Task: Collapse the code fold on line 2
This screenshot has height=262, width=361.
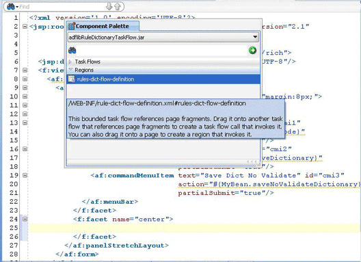Action: click(x=25, y=27)
